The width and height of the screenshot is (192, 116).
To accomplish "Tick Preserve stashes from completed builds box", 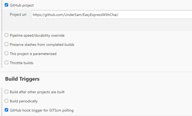I will pyautogui.click(x=6, y=44).
